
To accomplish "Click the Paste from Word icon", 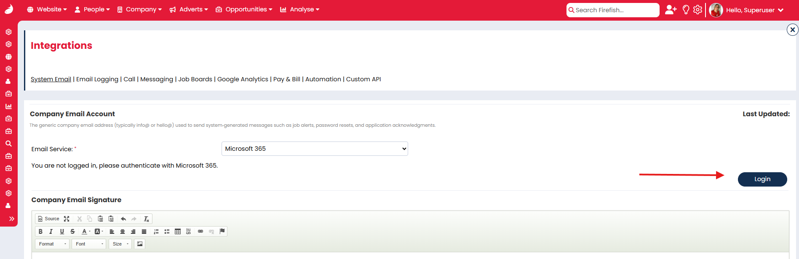I will (x=111, y=219).
